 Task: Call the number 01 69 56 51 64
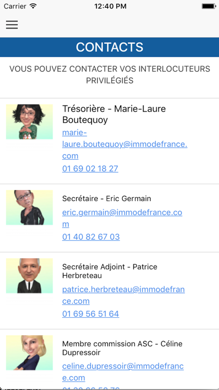91,314
